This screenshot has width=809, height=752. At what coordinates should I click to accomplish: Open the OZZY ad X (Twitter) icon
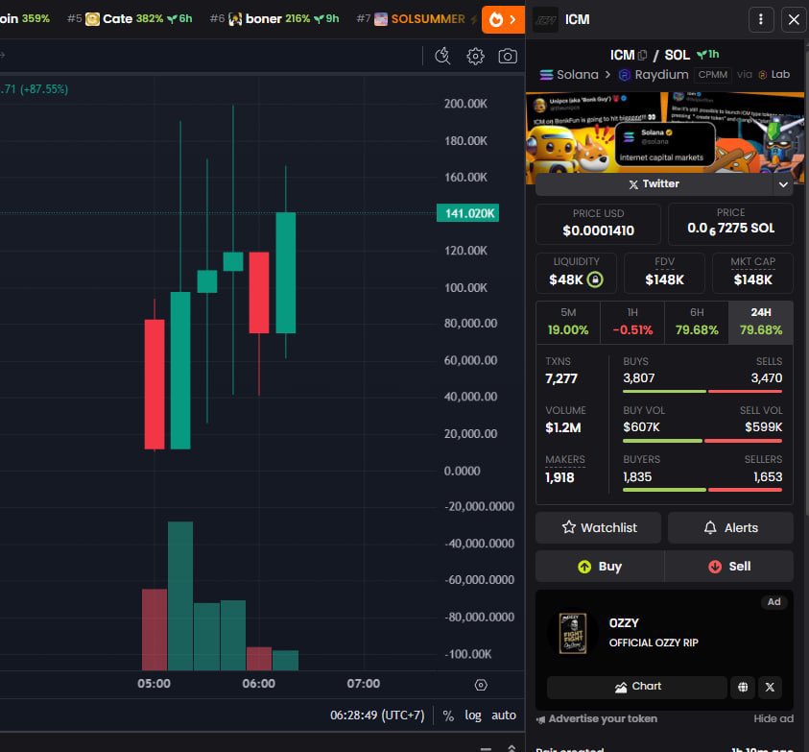[770, 687]
